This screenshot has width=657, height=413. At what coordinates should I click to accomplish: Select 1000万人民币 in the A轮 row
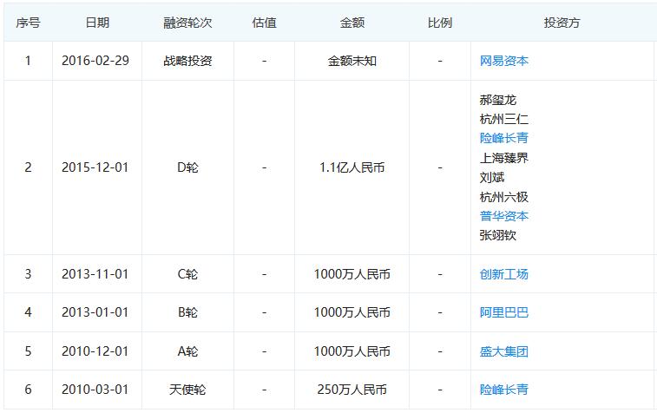tap(352, 351)
